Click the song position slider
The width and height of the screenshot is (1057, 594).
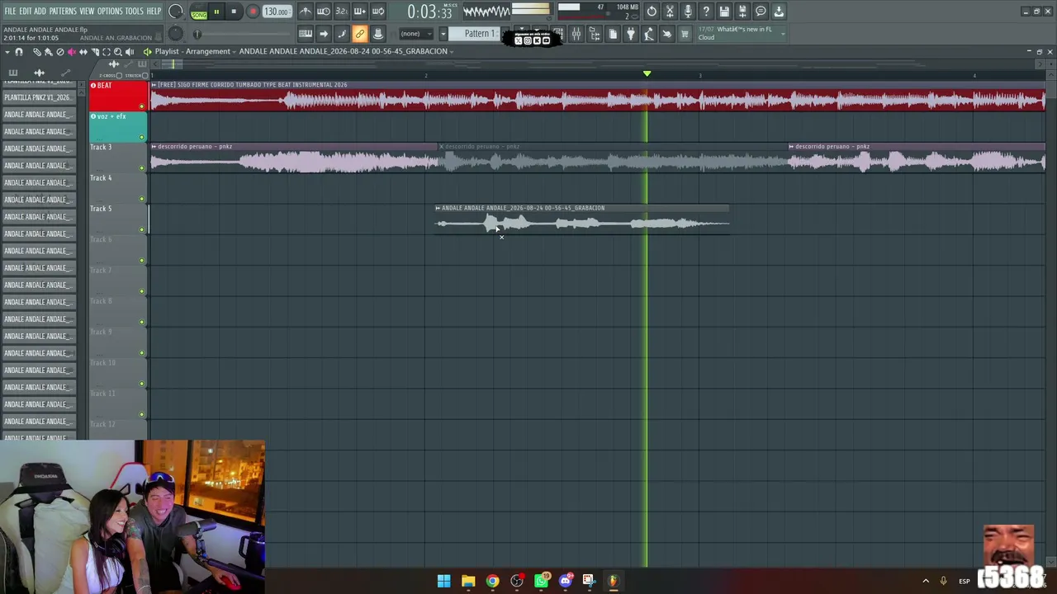click(244, 34)
